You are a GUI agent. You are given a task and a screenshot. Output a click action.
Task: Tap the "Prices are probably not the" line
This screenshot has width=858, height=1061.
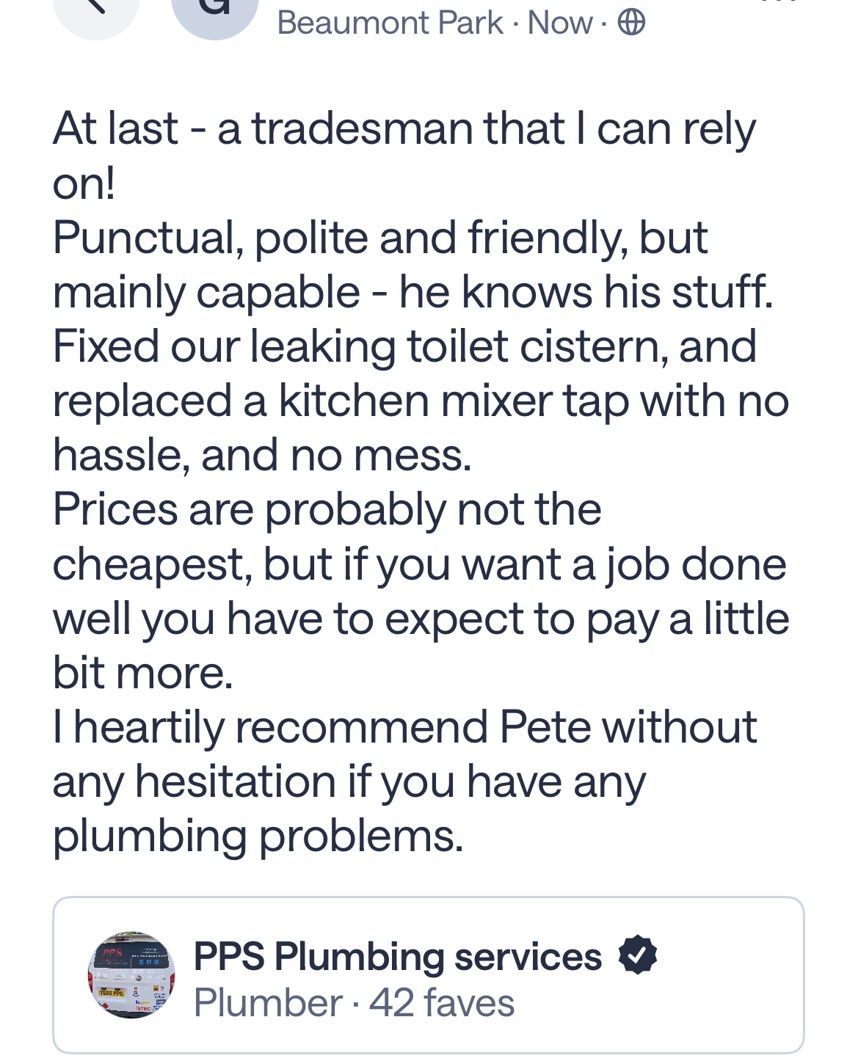(327, 508)
